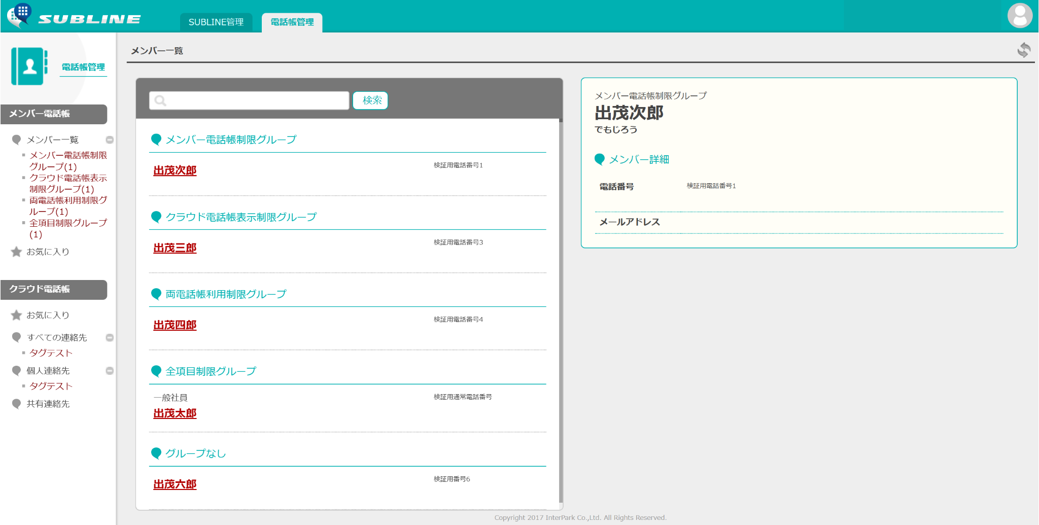Click 検証用番号6 text
This screenshot has width=1039, height=525.
tap(452, 479)
